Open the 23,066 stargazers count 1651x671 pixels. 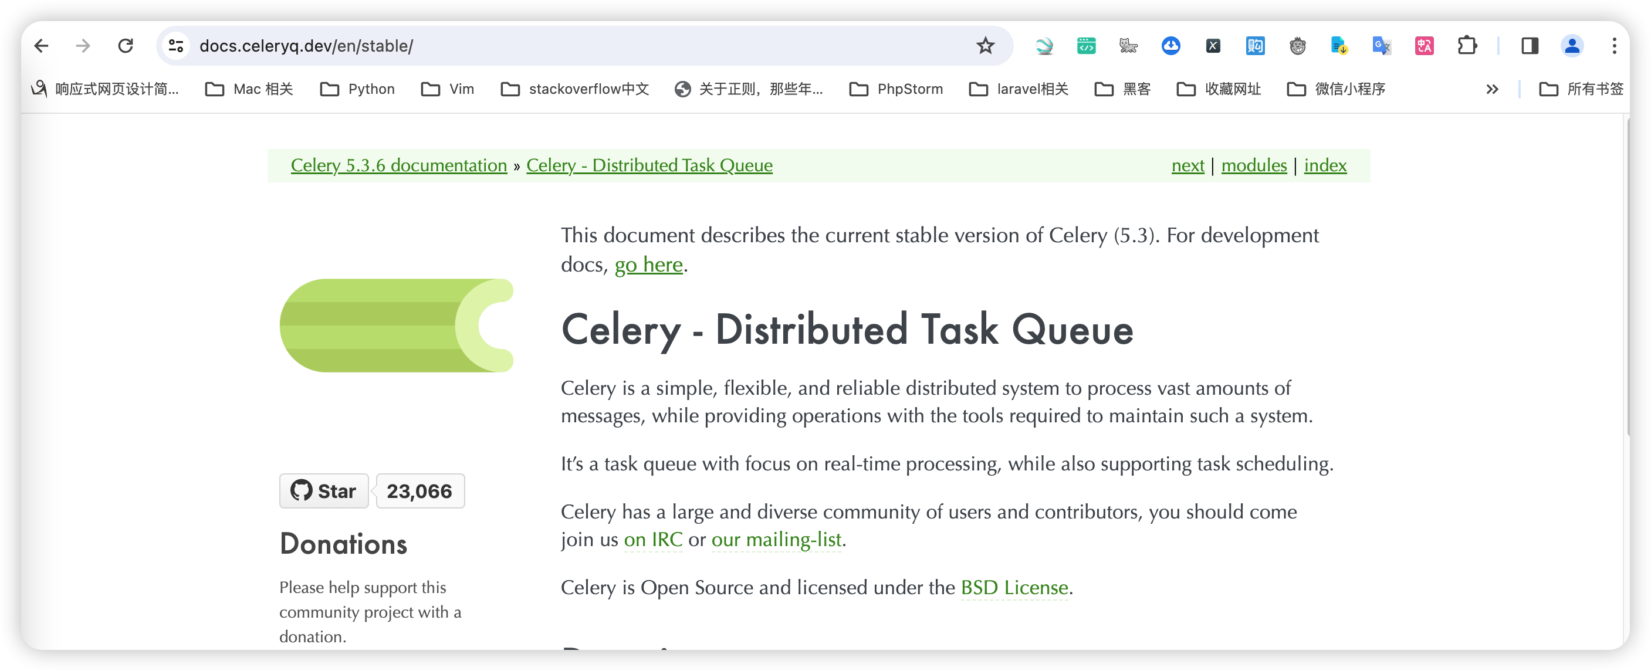(420, 491)
